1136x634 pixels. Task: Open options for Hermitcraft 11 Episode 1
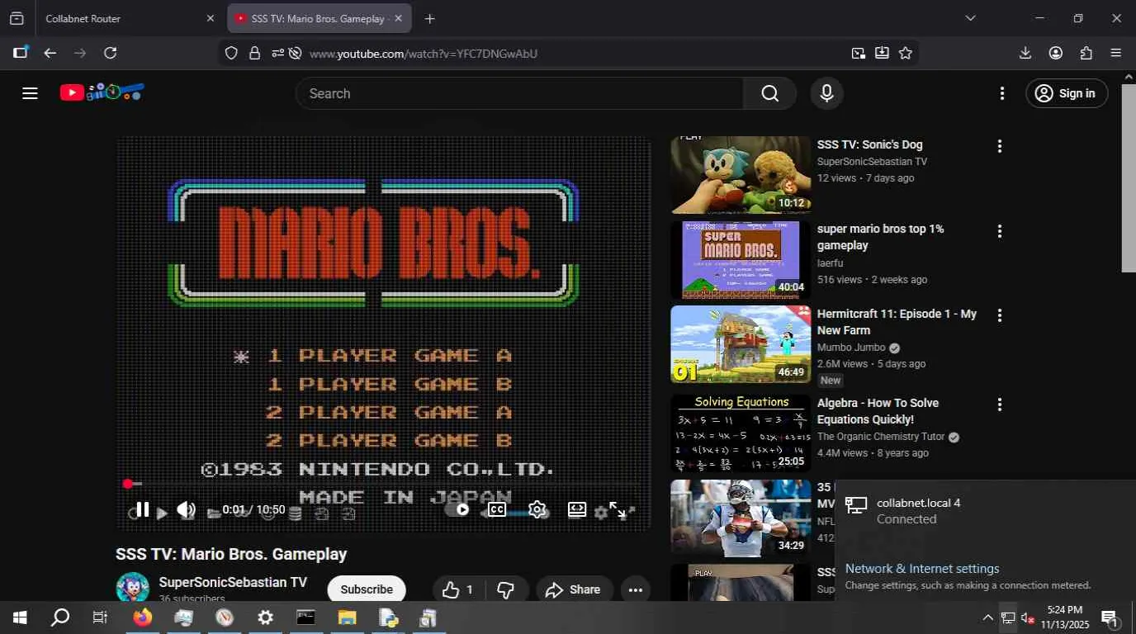(x=999, y=315)
